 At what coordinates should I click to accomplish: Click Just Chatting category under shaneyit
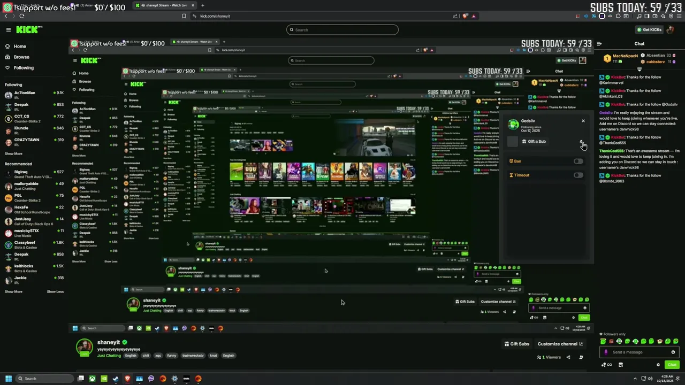pyautogui.click(x=109, y=356)
